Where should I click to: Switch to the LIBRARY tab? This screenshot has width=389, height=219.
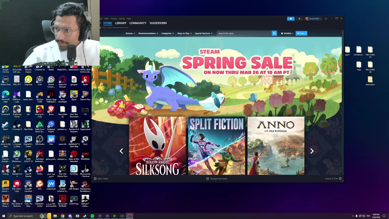point(121,23)
